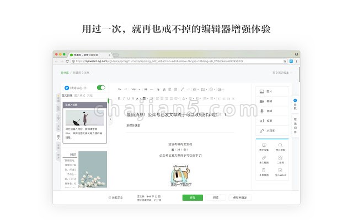Click the help icon beside 样式中心

pos(85,88)
